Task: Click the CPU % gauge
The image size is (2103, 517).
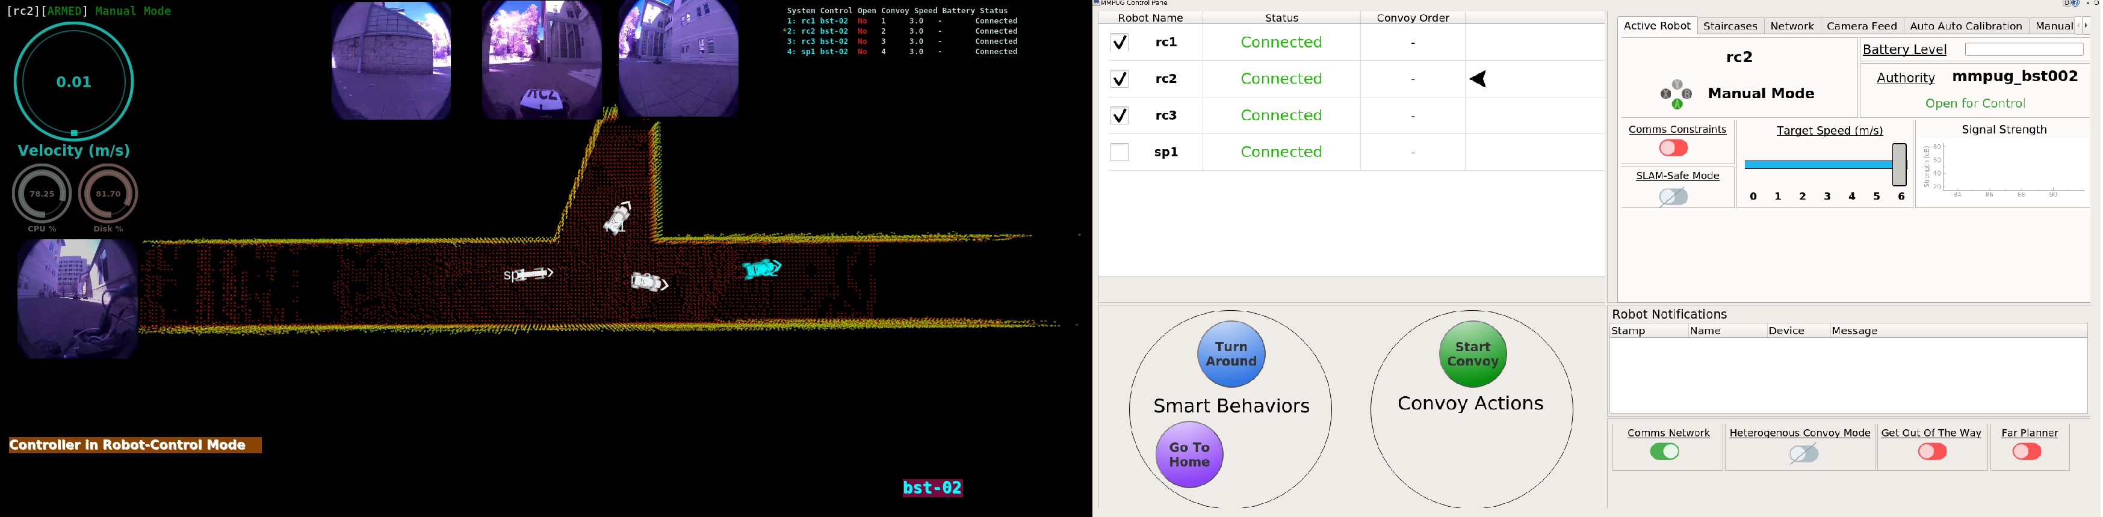Action: 42,194
